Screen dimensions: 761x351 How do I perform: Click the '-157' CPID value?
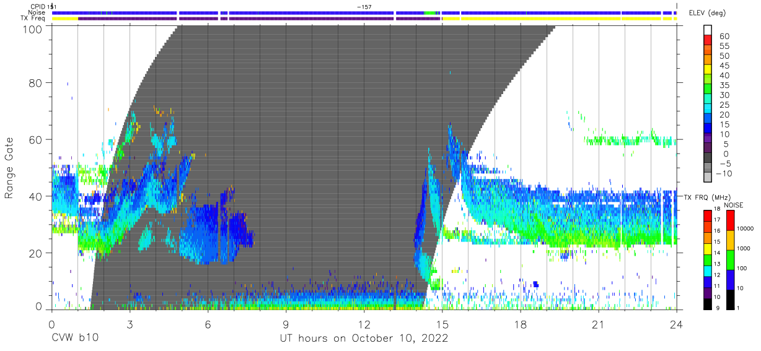[364, 6]
